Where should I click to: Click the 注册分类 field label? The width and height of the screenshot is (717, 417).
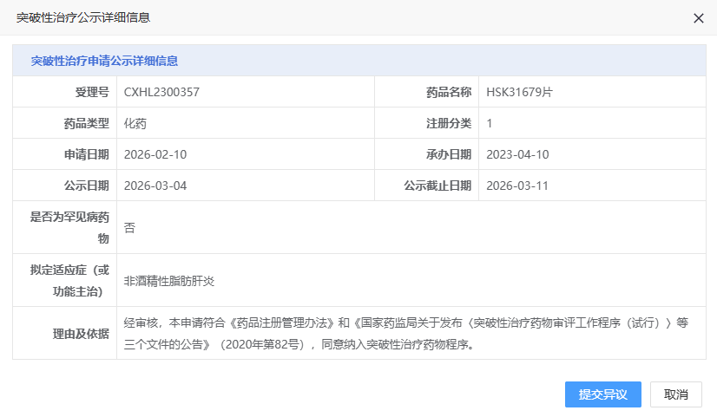click(449, 123)
